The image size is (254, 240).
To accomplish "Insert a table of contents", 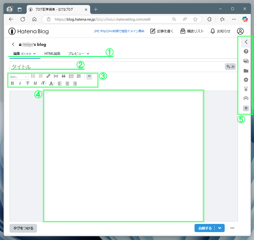I will [x=71, y=76].
